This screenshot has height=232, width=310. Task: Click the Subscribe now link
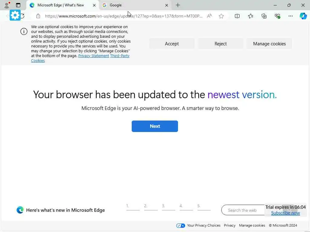coord(285,213)
